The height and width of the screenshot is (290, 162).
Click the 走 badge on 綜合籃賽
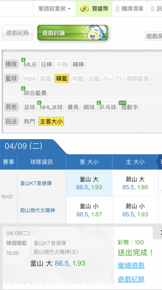tap(23, 88)
